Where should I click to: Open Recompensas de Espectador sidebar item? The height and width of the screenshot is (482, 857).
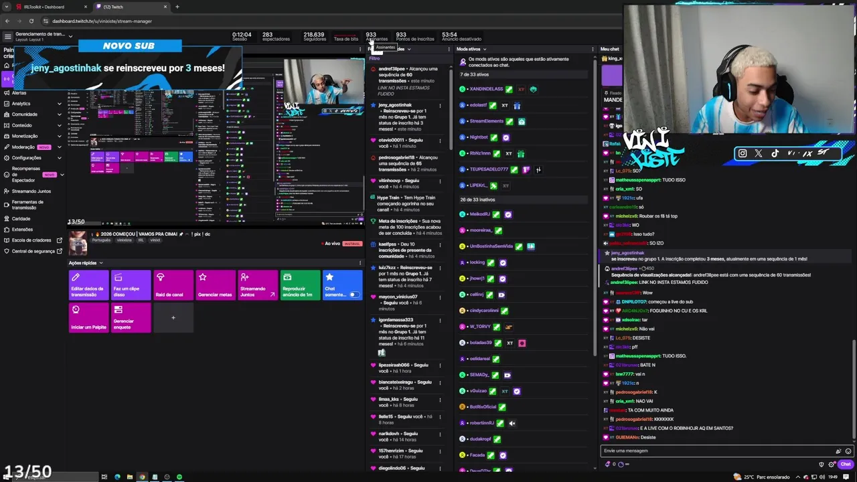pyautogui.click(x=32, y=175)
